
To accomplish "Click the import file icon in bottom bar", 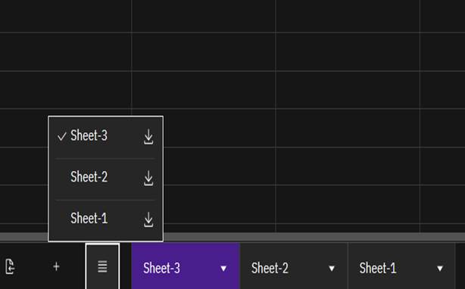I will 10,266.
